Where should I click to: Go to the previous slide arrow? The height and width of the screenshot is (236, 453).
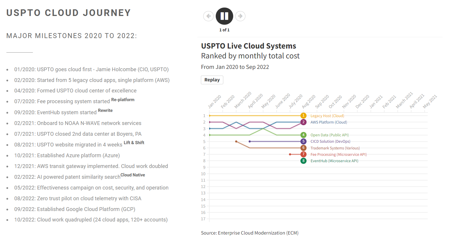point(208,16)
